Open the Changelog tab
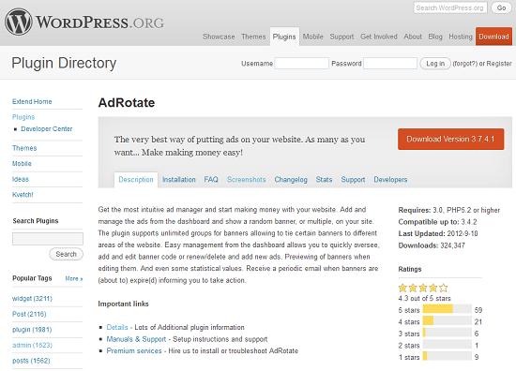 [x=291, y=180]
